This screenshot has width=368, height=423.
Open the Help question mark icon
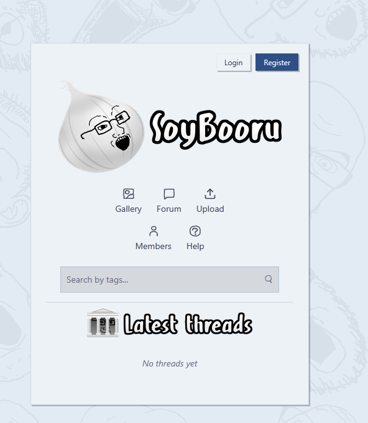pyautogui.click(x=195, y=231)
